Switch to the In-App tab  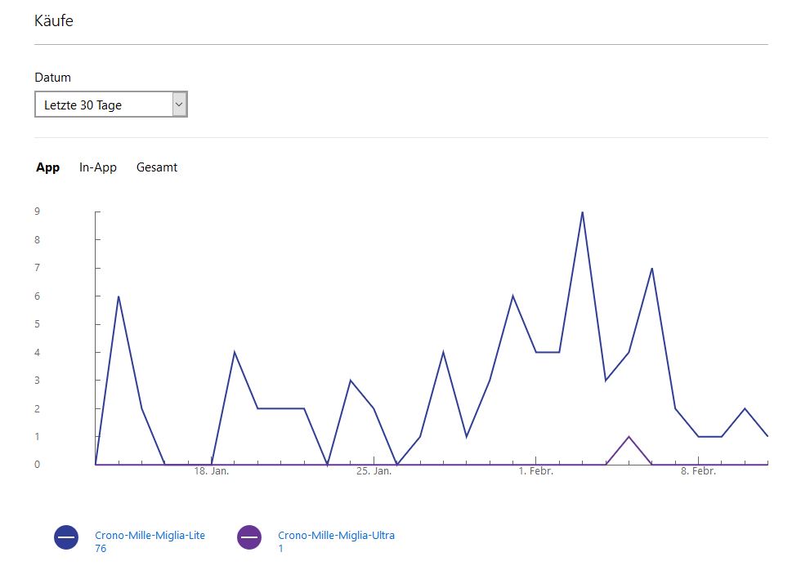pyautogui.click(x=98, y=167)
